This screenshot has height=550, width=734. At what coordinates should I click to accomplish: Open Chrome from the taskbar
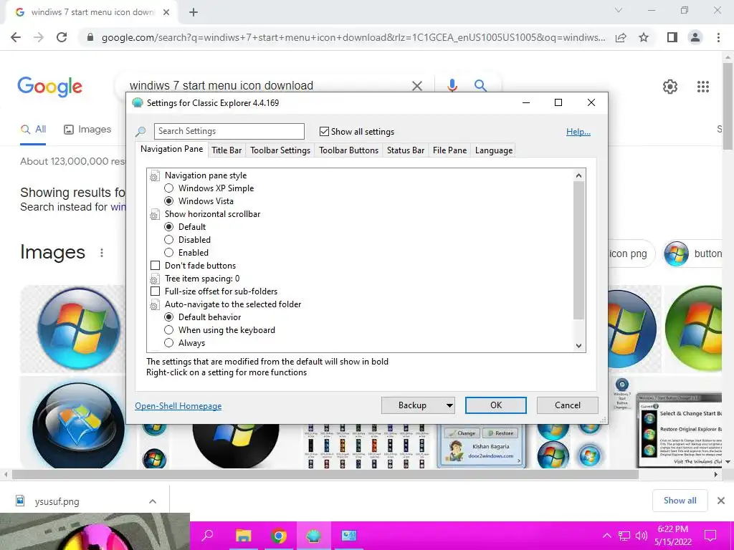pos(279,536)
